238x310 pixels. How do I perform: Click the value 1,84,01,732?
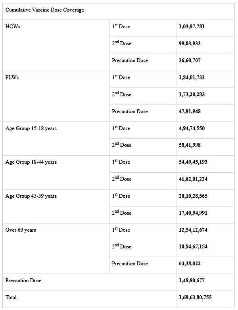pos(192,77)
